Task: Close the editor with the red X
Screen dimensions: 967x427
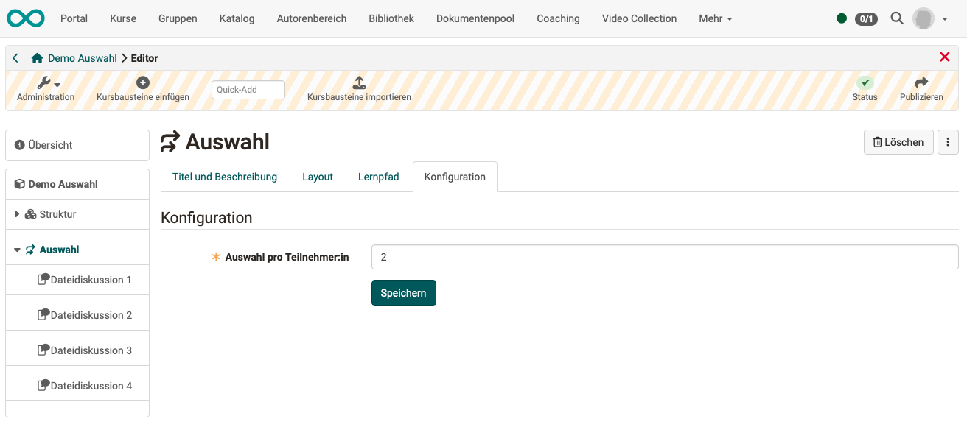Action: click(x=944, y=57)
